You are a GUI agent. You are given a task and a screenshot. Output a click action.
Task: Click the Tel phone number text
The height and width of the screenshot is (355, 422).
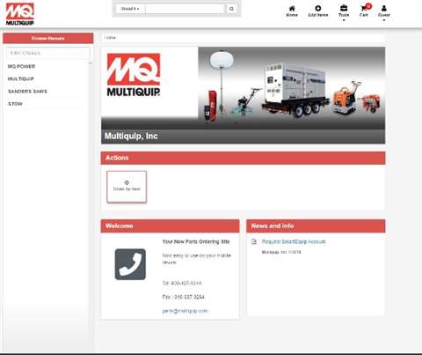coord(182,283)
